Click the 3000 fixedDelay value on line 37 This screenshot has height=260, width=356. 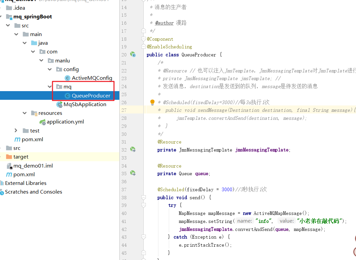click(227, 190)
